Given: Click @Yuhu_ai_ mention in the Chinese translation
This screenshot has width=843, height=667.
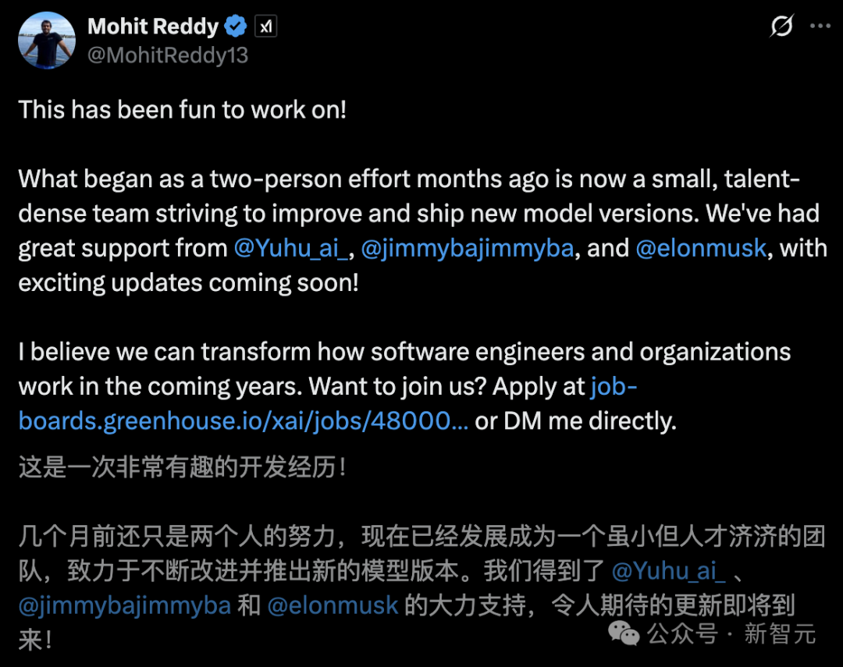Looking at the screenshot, I should click(668, 571).
